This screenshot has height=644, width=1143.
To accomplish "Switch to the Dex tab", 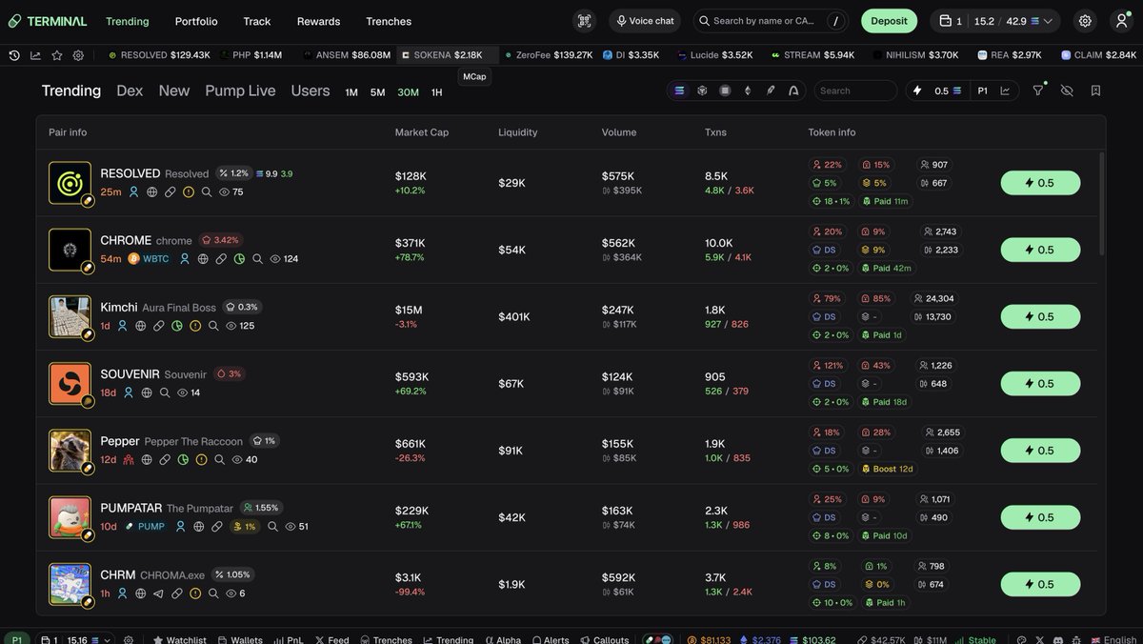I will pyautogui.click(x=130, y=91).
